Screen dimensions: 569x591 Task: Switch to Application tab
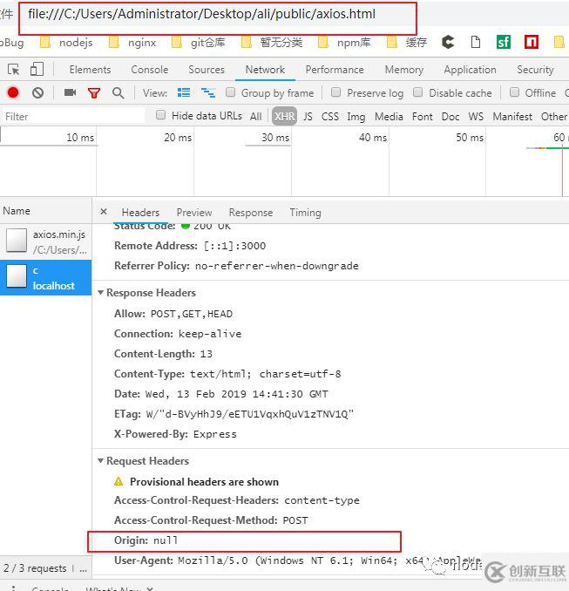pos(470,70)
